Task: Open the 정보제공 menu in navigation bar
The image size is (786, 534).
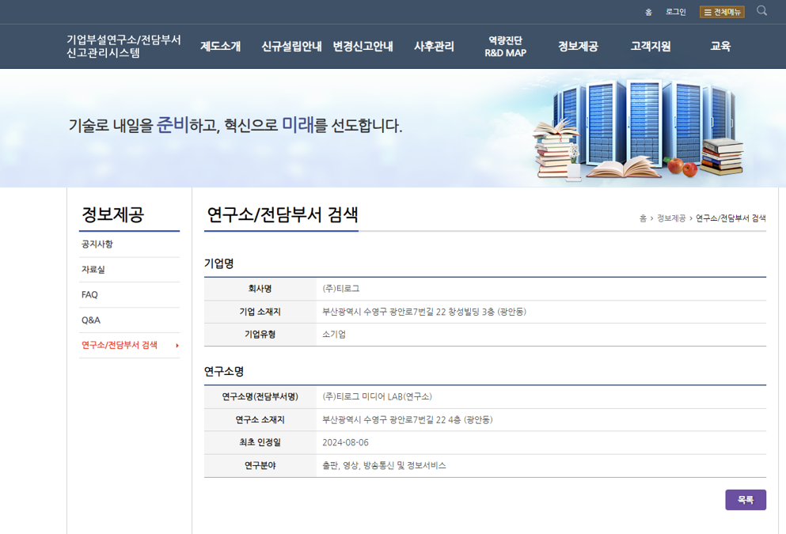Action: 578,47
